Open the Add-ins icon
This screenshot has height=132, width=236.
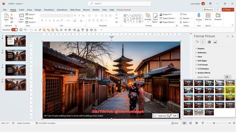pos(208,15)
